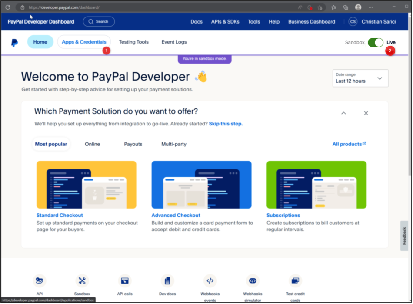Open the Feedback side tab
The image size is (413, 304).
pos(405,236)
